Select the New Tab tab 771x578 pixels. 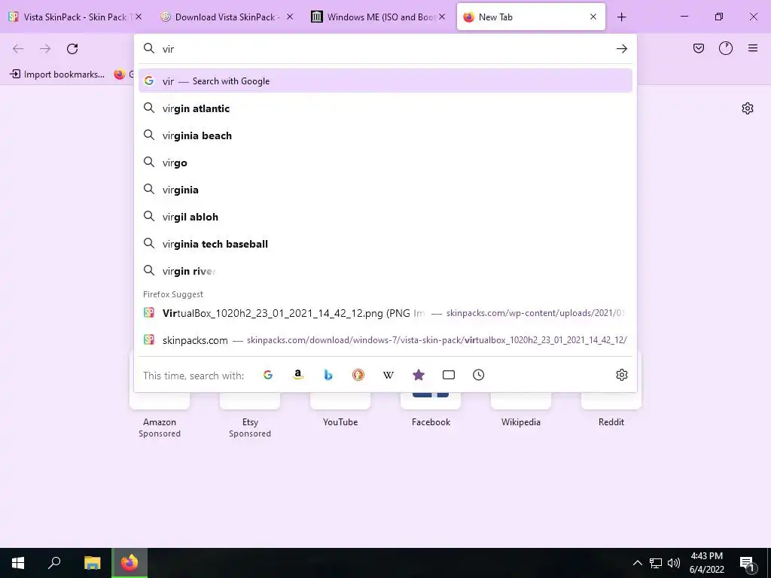[531, 17]
